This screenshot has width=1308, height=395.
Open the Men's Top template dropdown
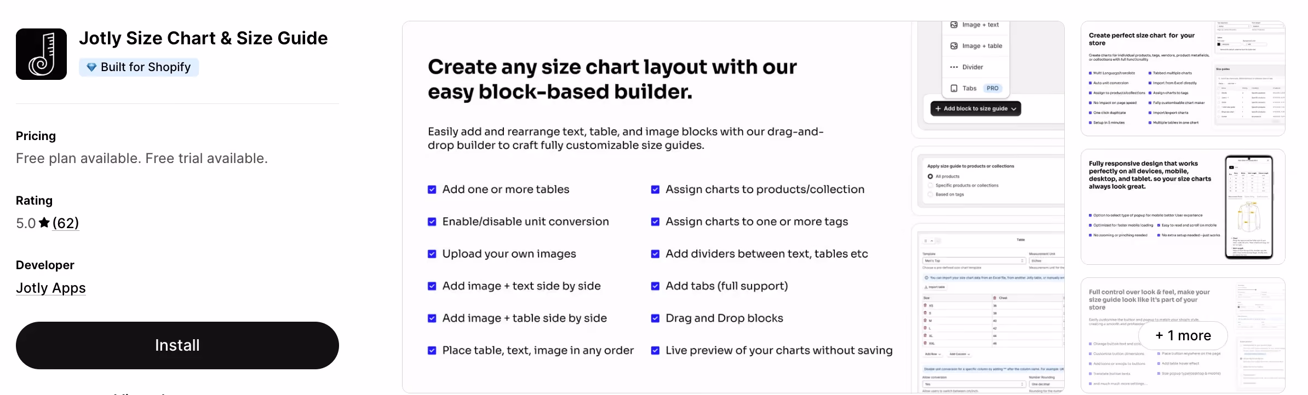[974, 261]
